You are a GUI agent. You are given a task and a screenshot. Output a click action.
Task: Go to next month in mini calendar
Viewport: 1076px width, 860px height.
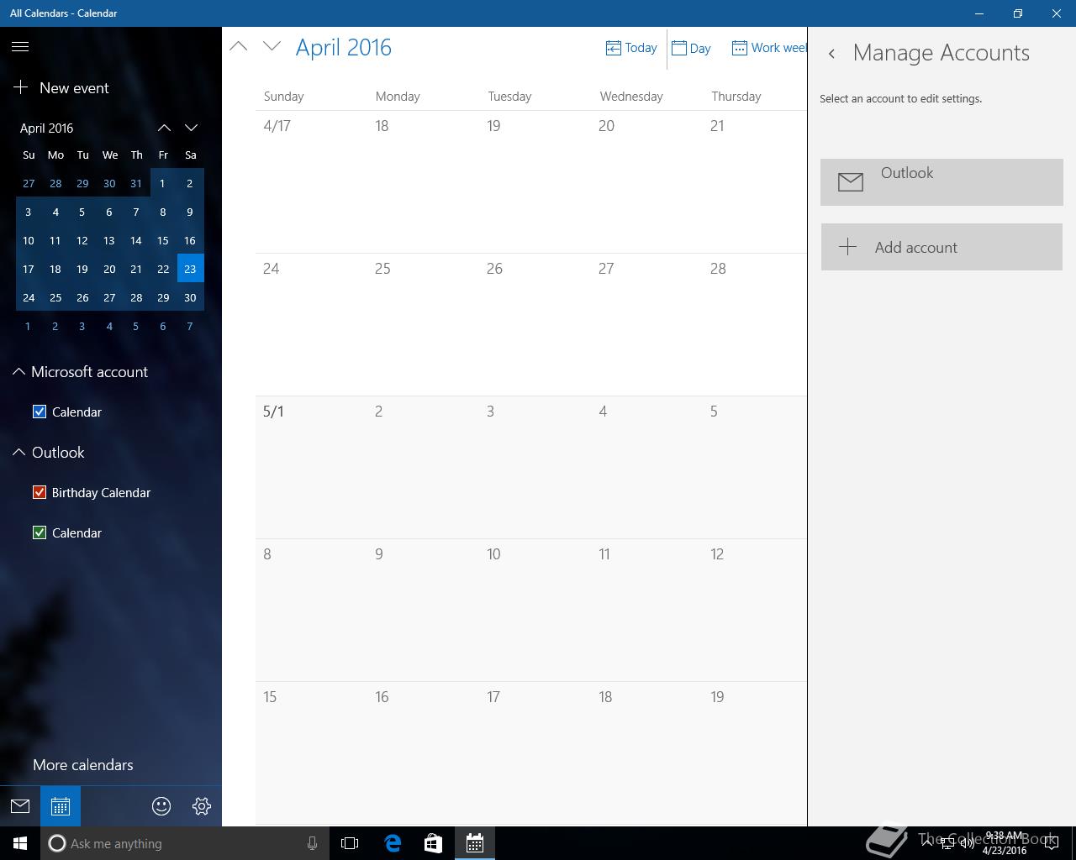191,128
